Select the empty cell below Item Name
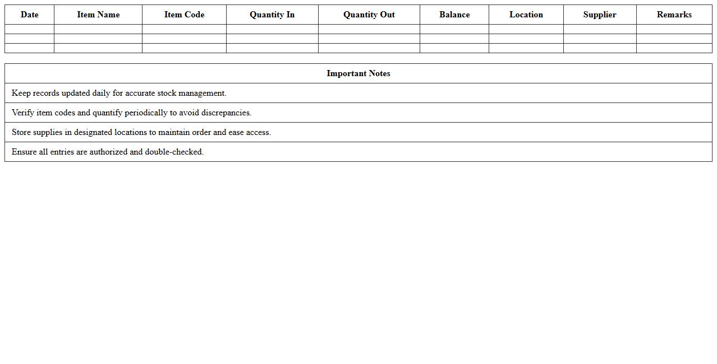This screenshot has width=717, height=364. (98, 29)
